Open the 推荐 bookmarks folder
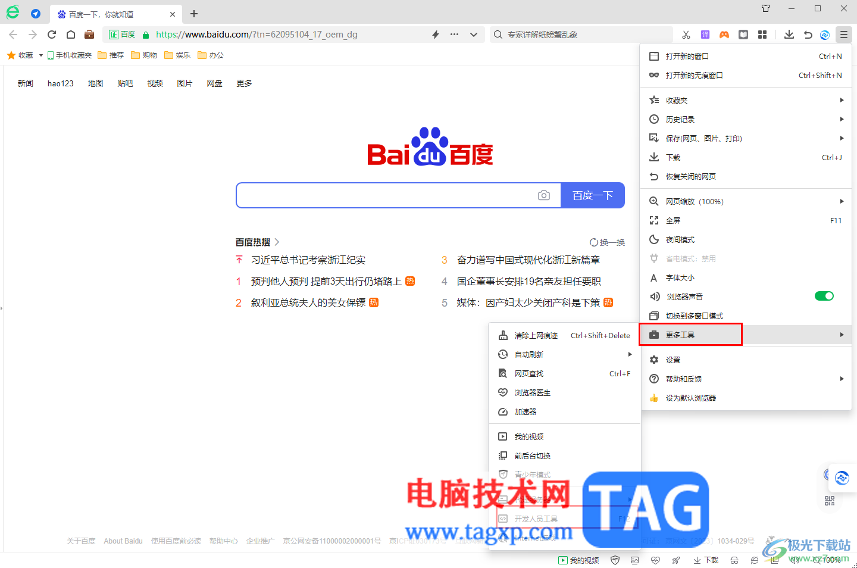This screenshot has height=568, width=857. [x=111, y=55]
